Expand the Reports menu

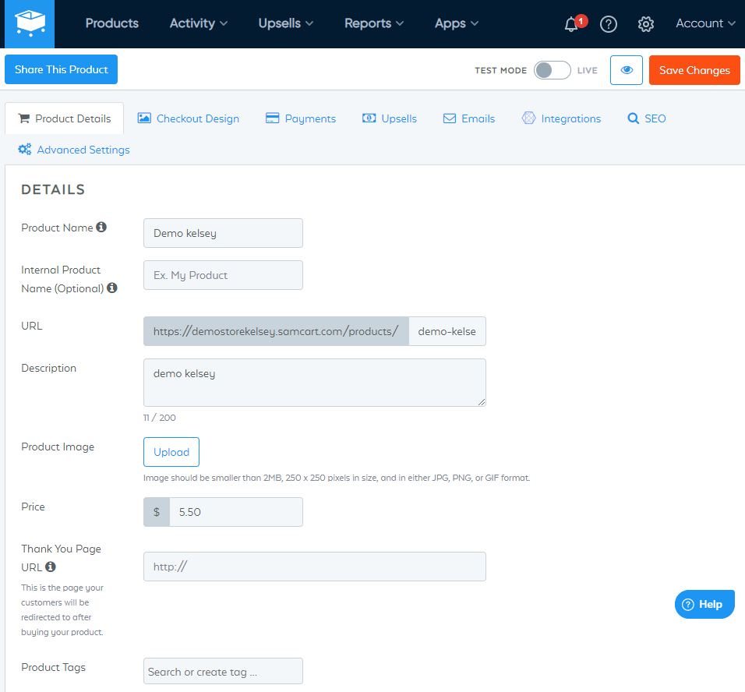tap(374, 23)
